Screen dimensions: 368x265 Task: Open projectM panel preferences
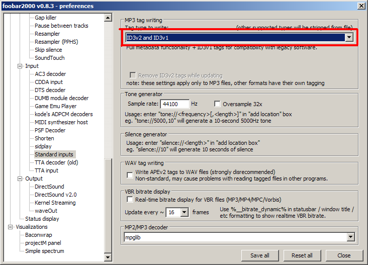pyautogui.click(x=43, y=243)
